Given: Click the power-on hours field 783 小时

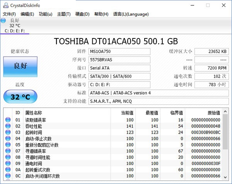Looking at the screenshot, I should tap(212, 85).
